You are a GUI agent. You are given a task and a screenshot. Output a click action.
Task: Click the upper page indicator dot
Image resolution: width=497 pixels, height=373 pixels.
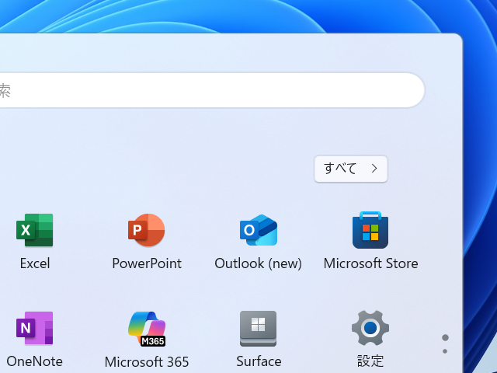pos(445,338)
